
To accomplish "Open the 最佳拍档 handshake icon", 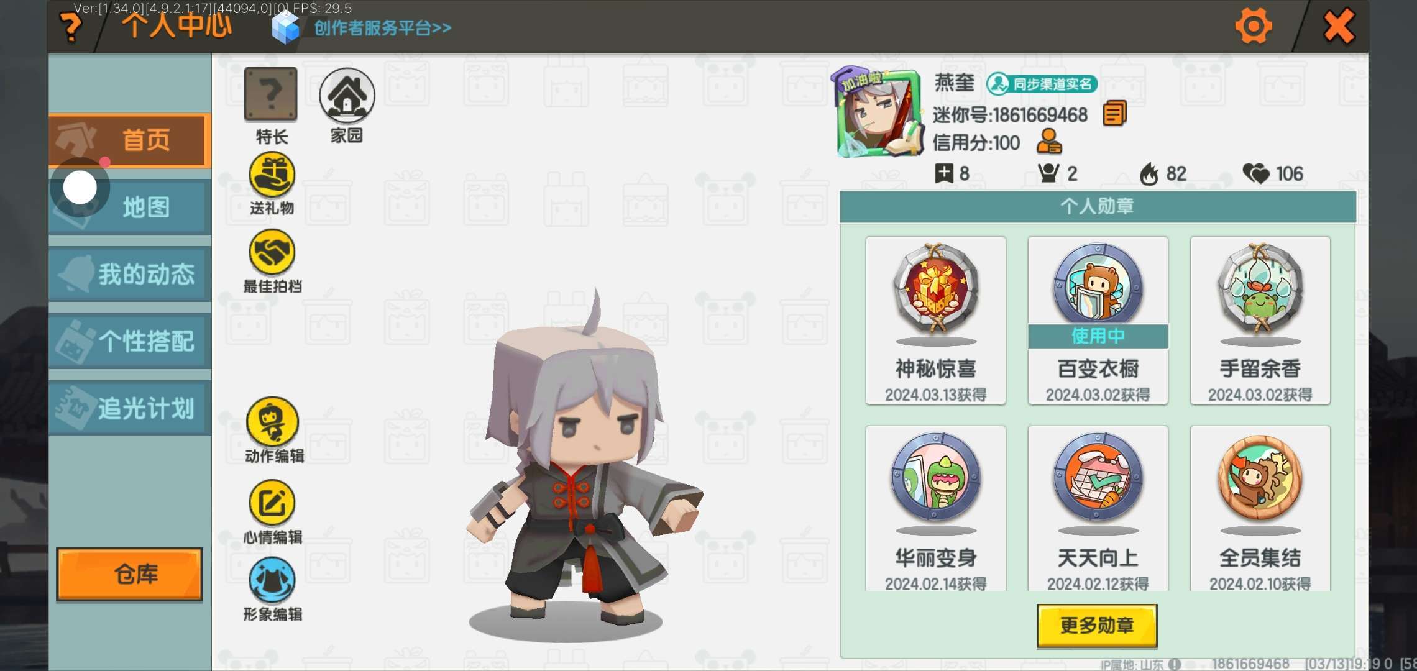I will point(272,252).
